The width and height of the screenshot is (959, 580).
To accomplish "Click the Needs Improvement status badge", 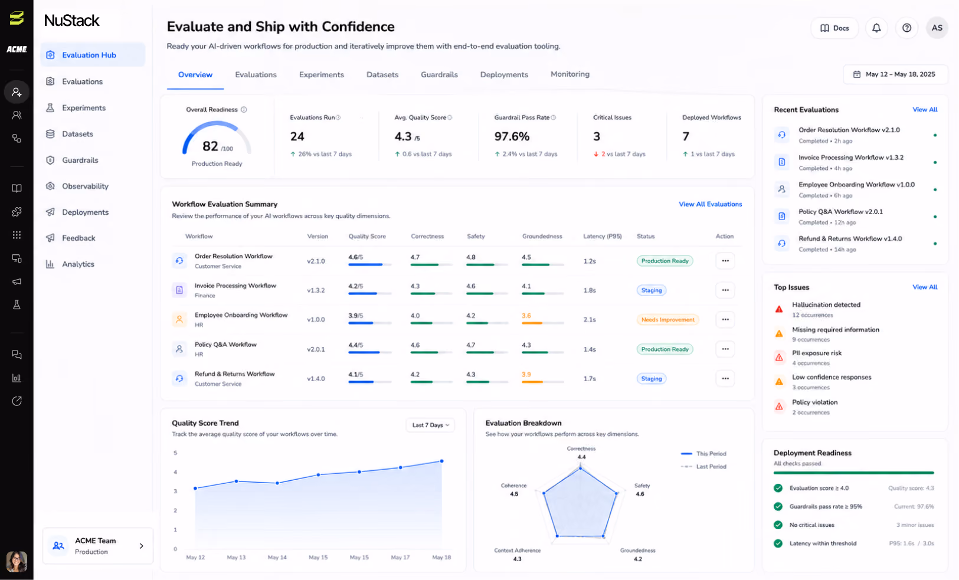I will click(x=668, y=320).
